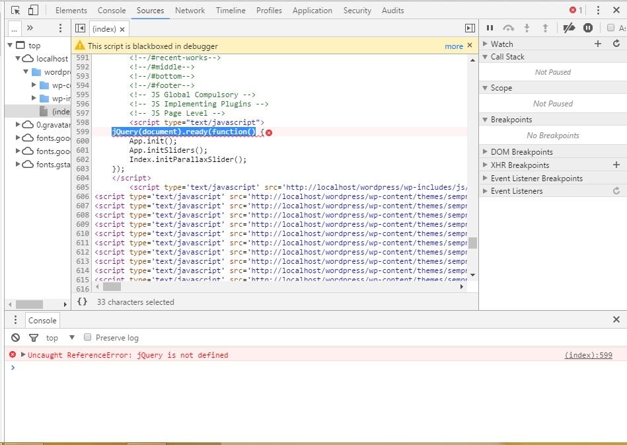Dismiss the blackboxed script warning
Image resolution: width=627 pixels, height=445 pixels.
(x=470, y=45)
